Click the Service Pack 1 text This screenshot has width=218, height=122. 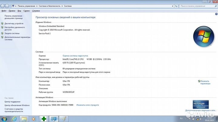click(x=45, y=34)
